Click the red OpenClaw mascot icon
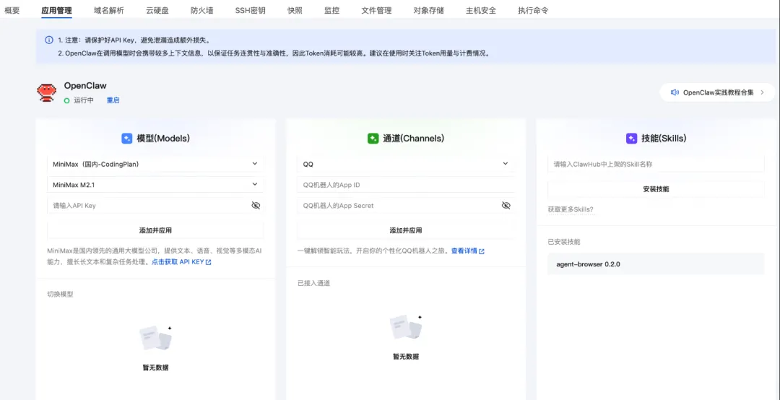This screenshot has height=400, width=780. (47, 93)
